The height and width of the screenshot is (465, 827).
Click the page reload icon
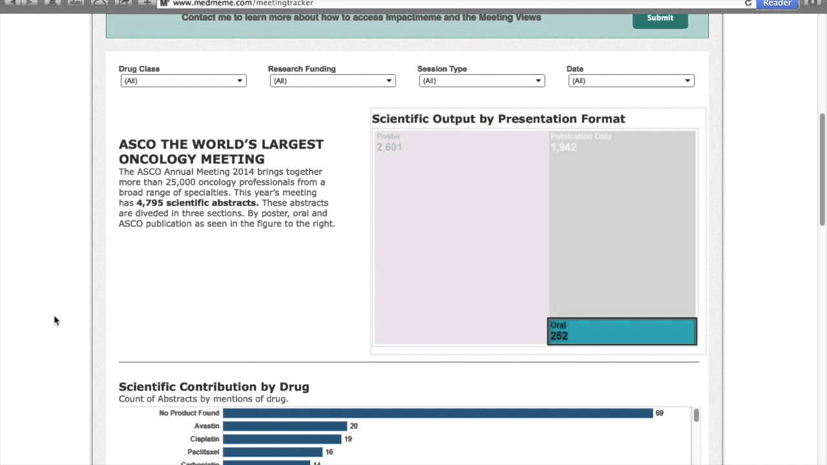pyautogui.click(x=748, y=3)
